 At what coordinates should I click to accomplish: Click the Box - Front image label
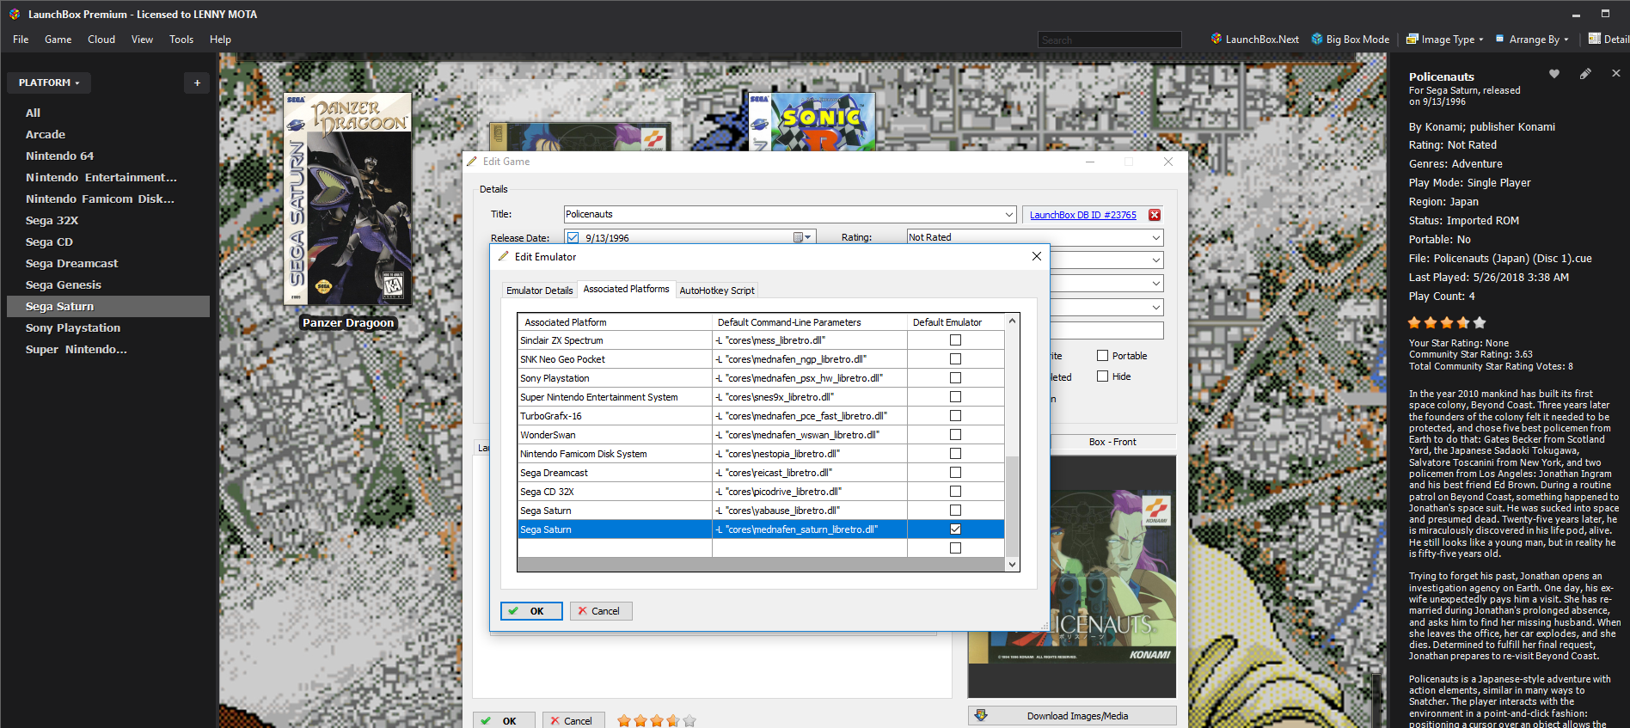pyautogui.click(x=1112, y=442)
